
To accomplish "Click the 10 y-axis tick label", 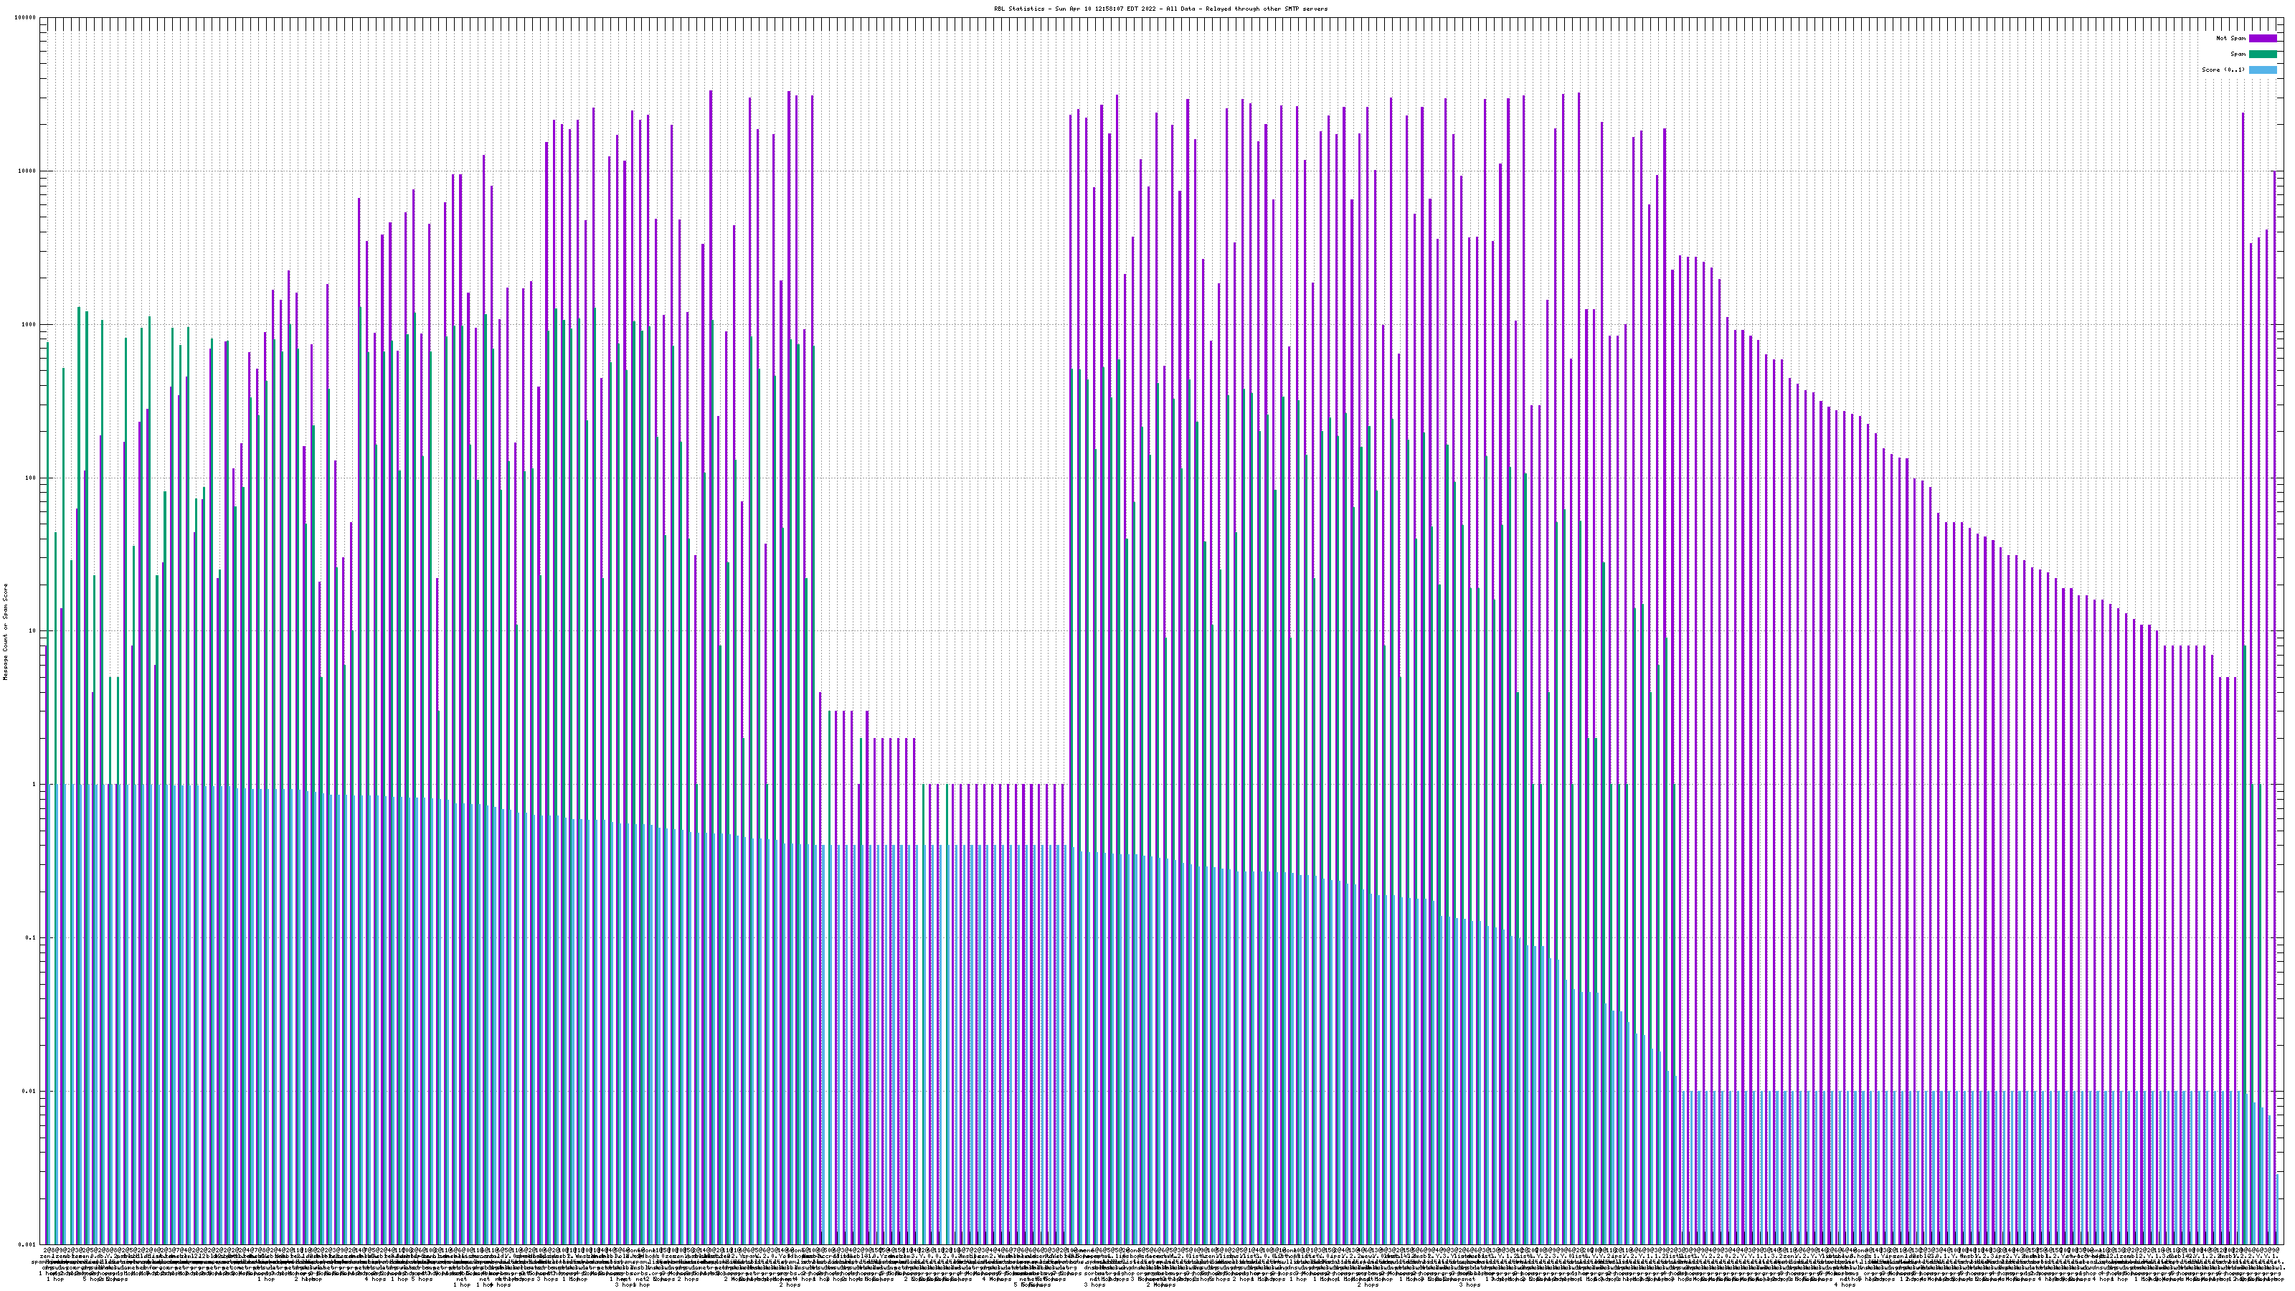I will click(33, 631).
